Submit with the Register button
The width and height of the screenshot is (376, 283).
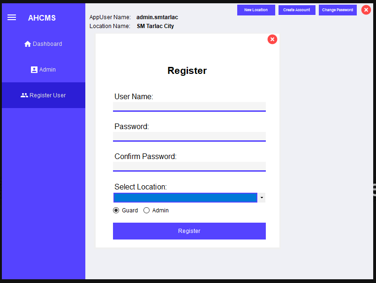click(x=189, y=231)
